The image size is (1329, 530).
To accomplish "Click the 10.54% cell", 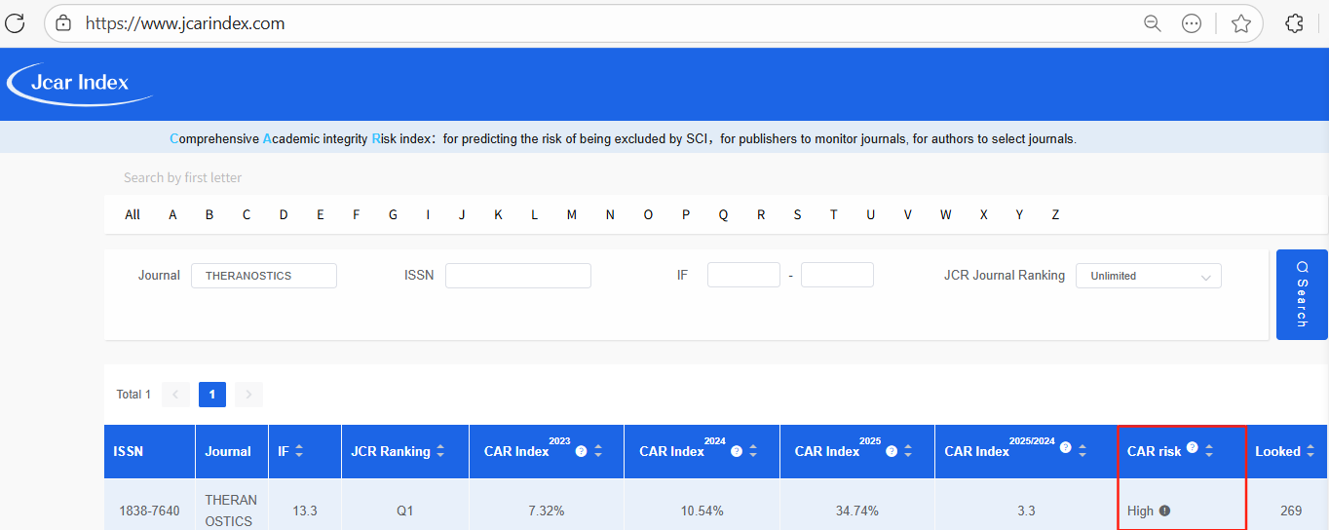I will tap(702, 511).
